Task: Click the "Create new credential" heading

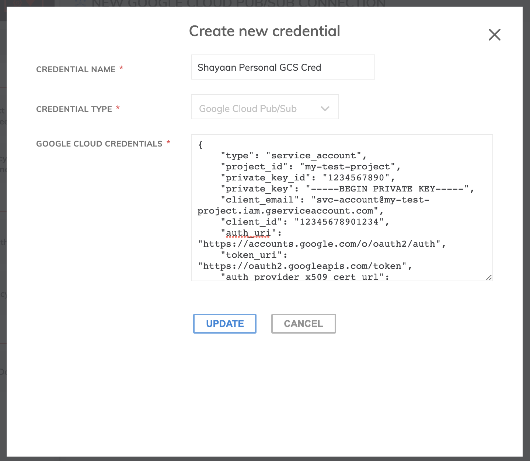Action: coord(265,31)
